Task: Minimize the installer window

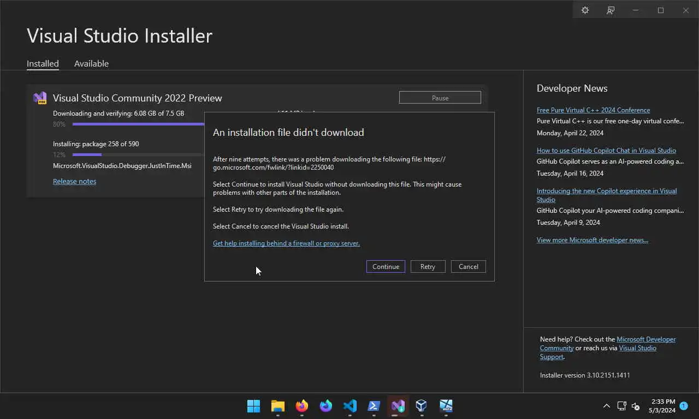Action: 636,10
